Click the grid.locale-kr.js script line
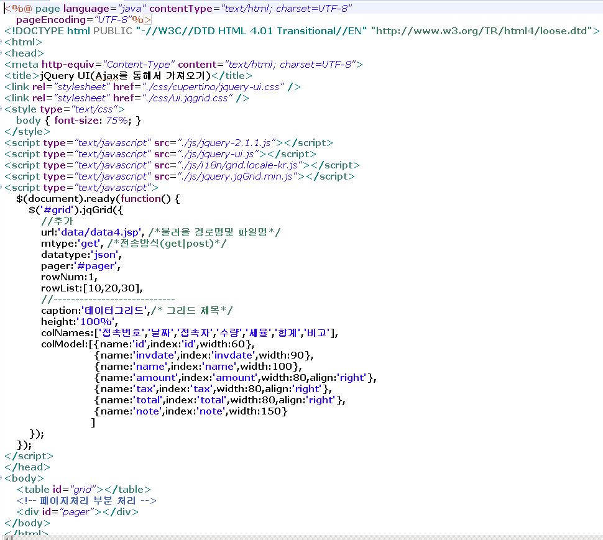 point(182,165)
